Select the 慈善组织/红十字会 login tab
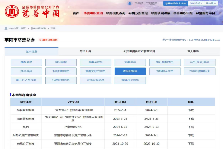Image resolution: width=223 pixels, height=151 pixels. pyautogui.click(x=175, y=3)
